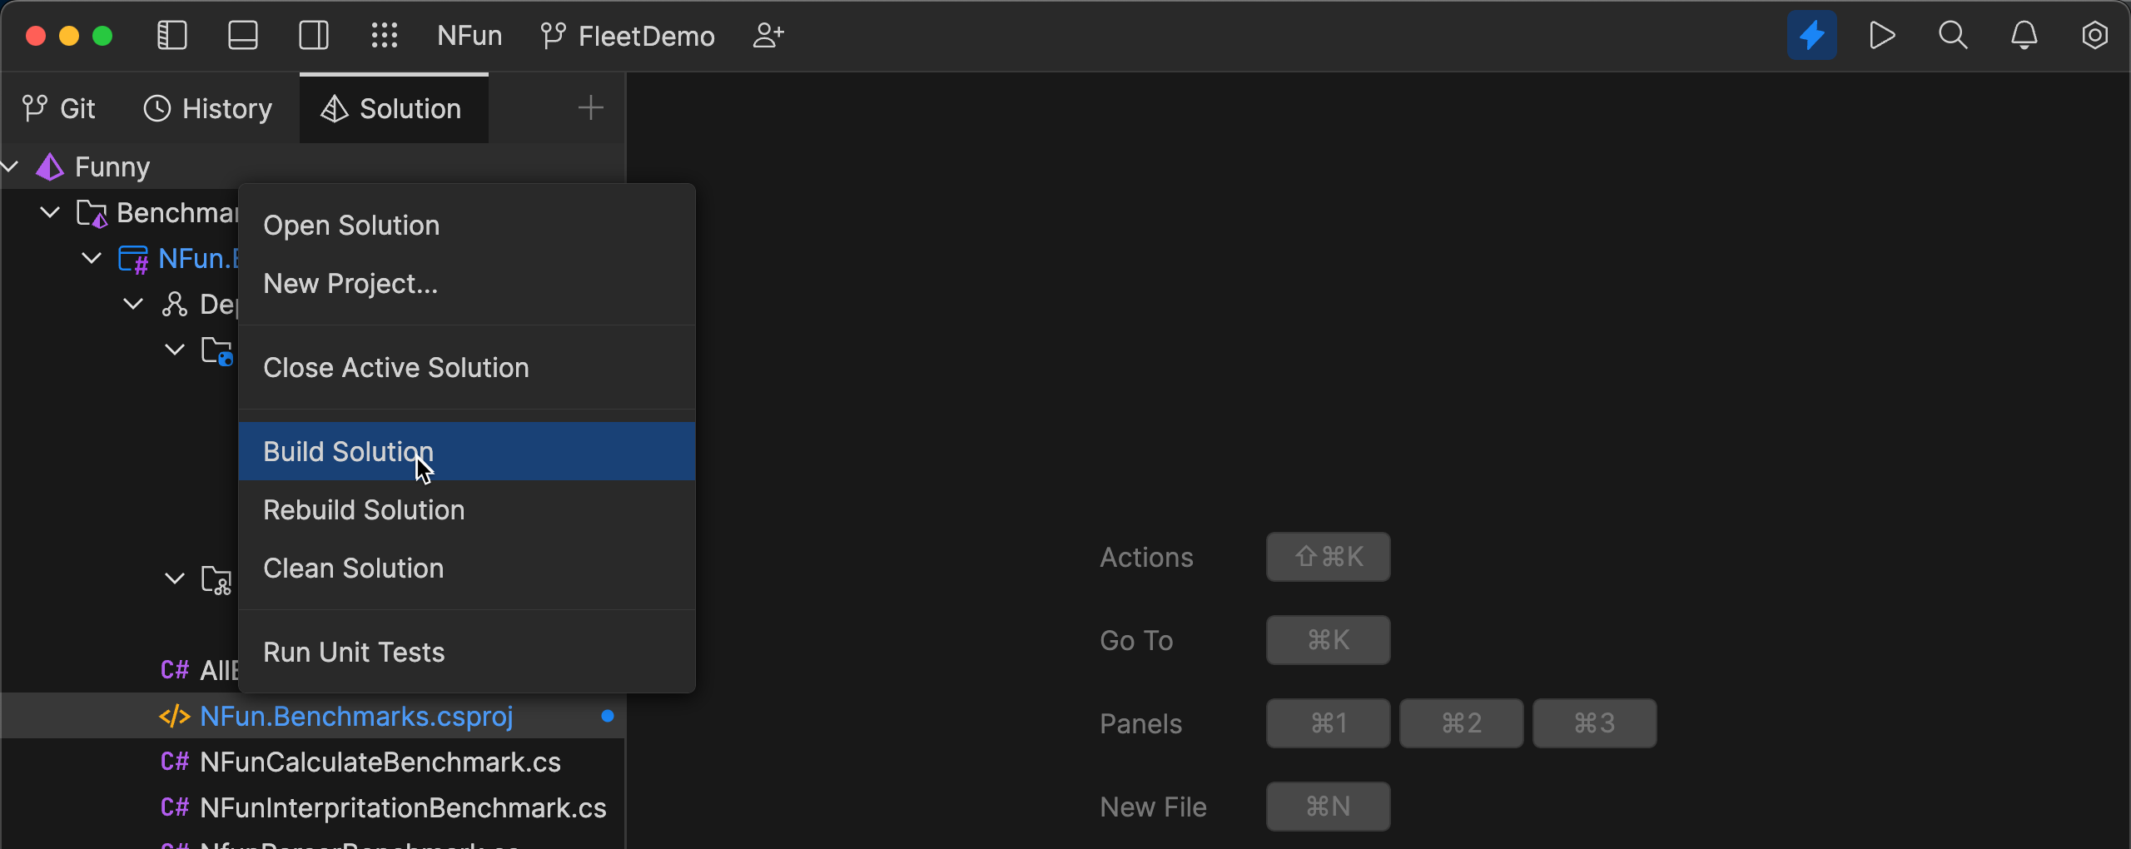Toggle the left panel layout icon
This screenshot has width=2131, height=849.
[172, 36]
